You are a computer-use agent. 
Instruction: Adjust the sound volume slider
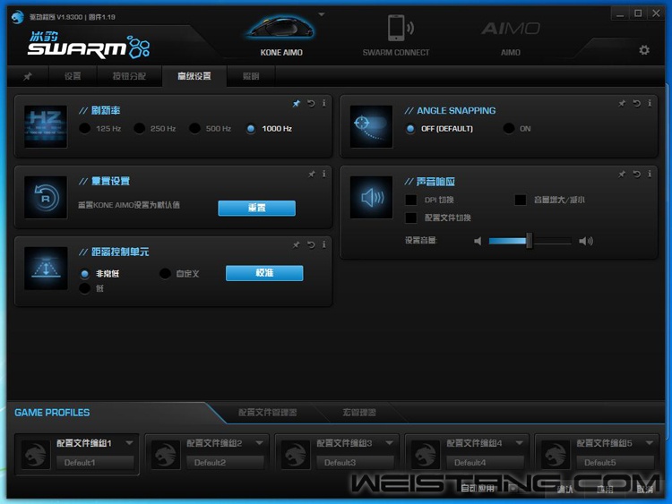pos(530,241)
